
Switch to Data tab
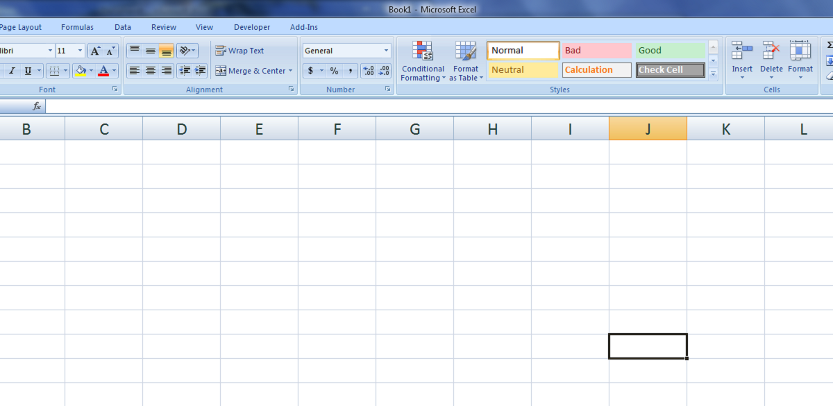(123, 28)
